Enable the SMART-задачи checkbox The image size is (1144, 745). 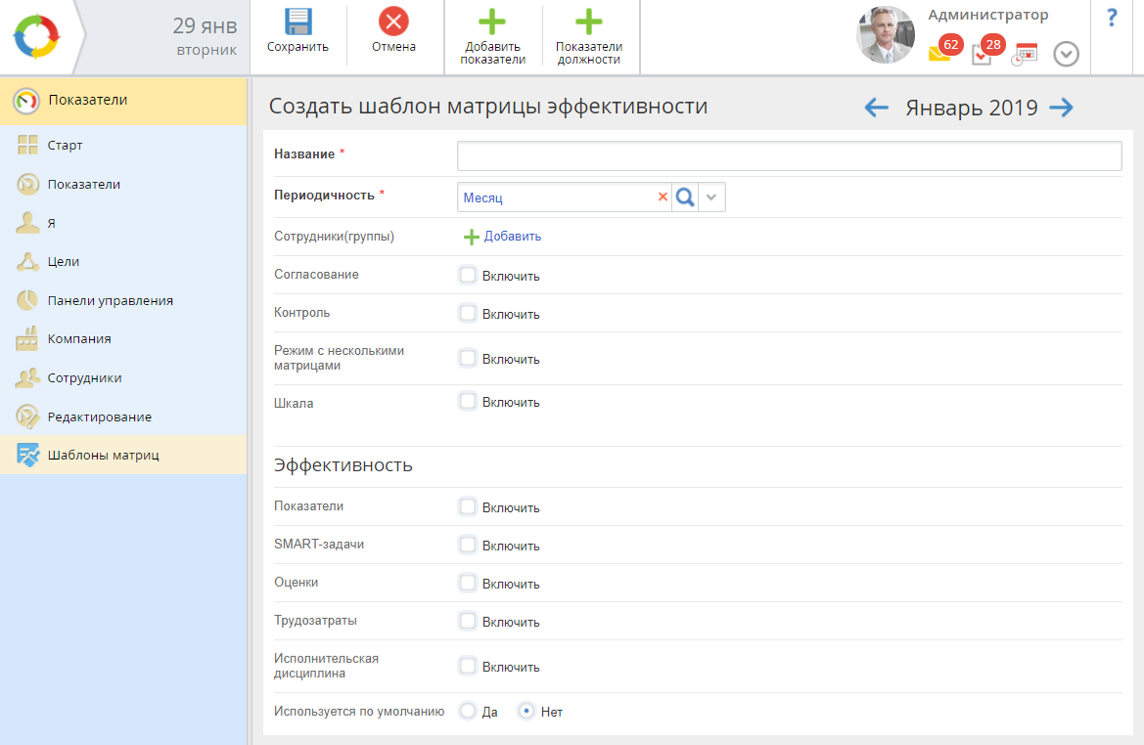coord(468,545)
